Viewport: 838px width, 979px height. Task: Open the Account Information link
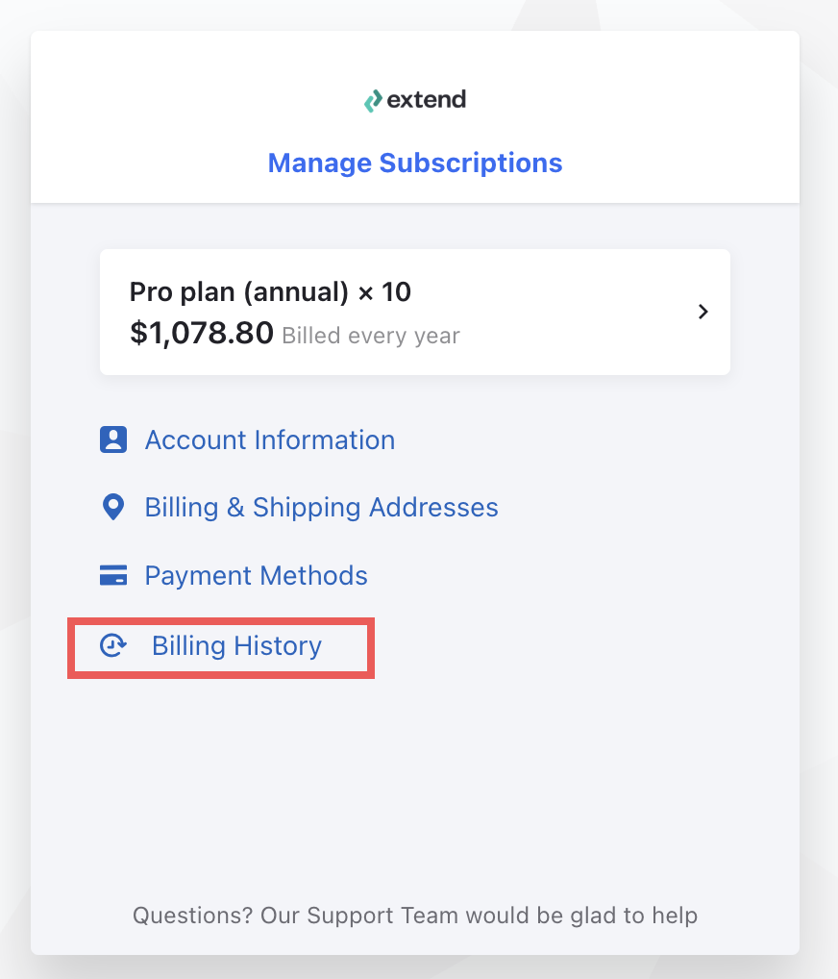click(x=270, y=440)
